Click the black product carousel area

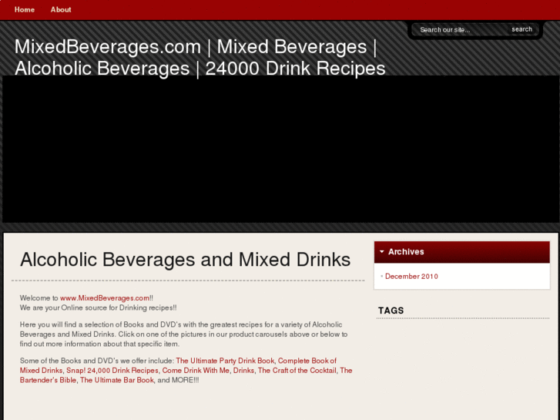click(x=280, y=149)
